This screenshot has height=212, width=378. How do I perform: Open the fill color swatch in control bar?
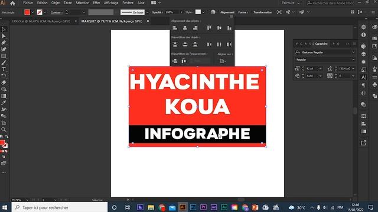(27, 12)
